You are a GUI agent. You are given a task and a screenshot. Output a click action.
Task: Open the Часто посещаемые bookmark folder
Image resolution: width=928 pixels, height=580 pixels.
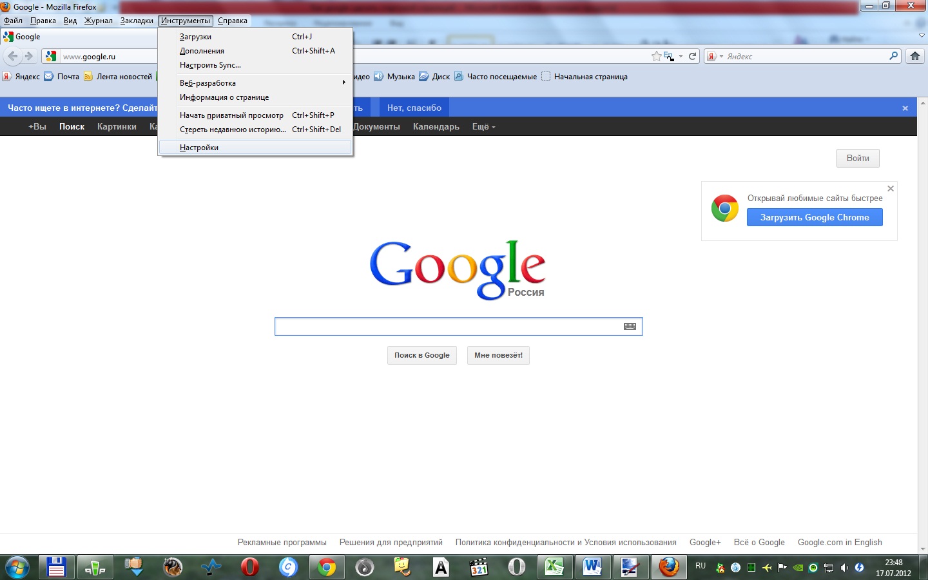pos(496,77)
